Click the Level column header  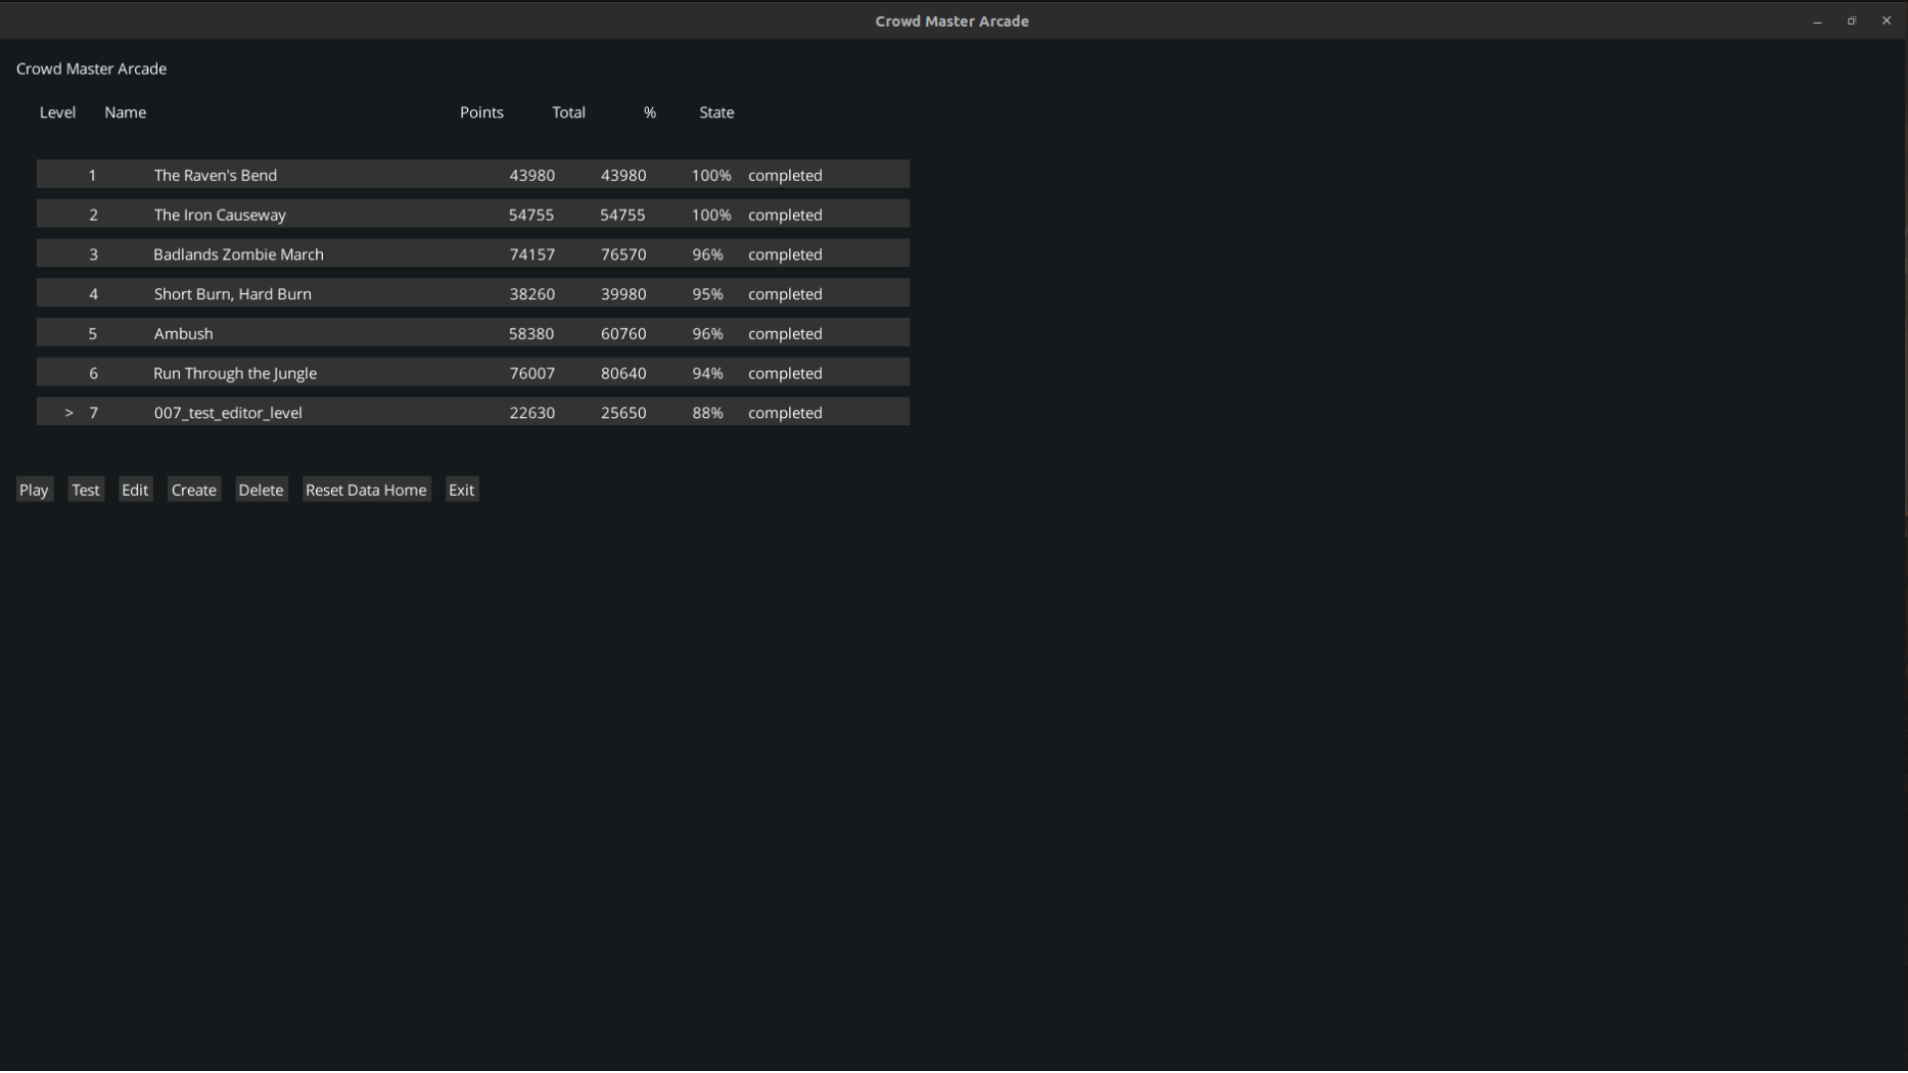click(58, 112)
